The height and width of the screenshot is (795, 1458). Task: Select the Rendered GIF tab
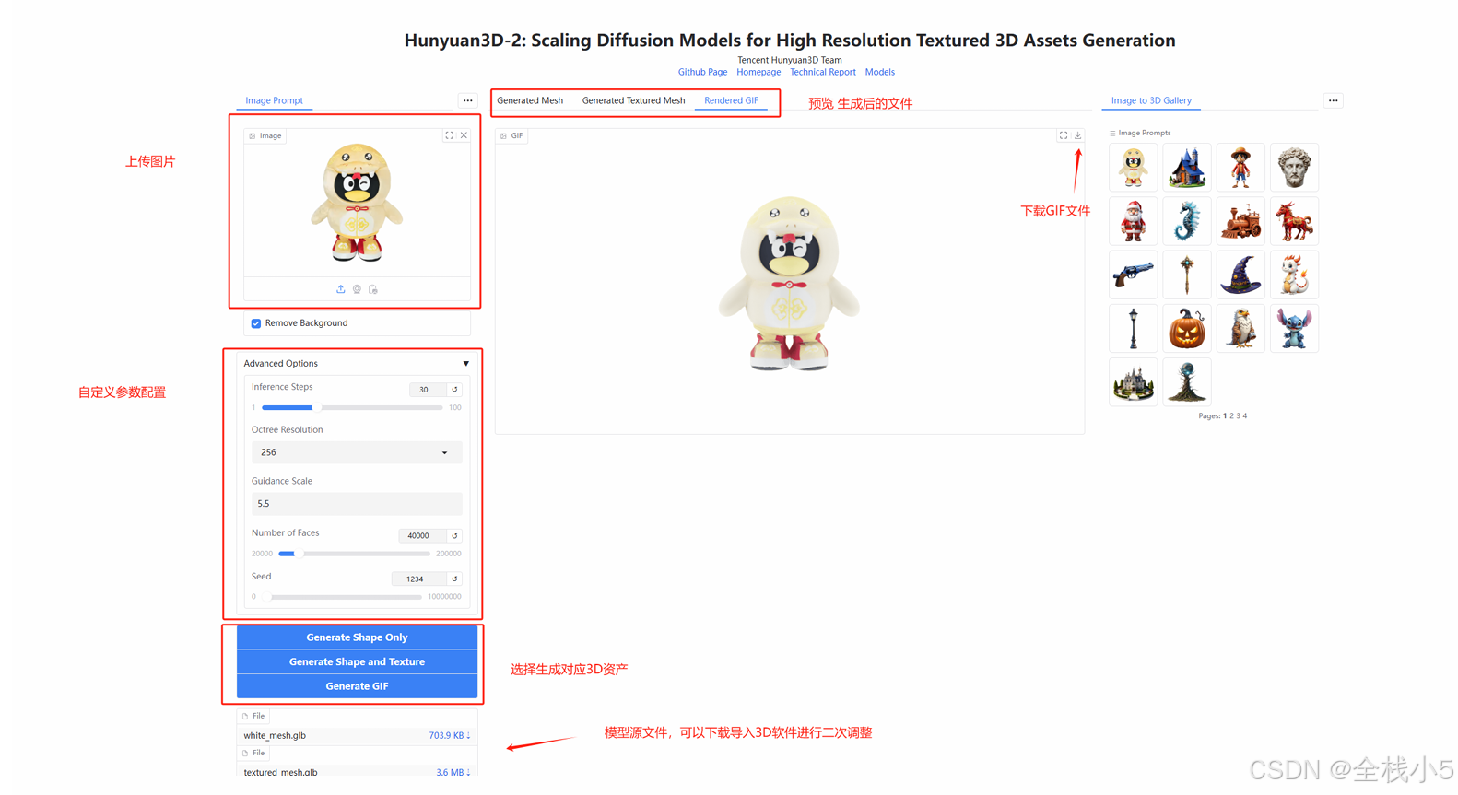(x=731, y=100)
